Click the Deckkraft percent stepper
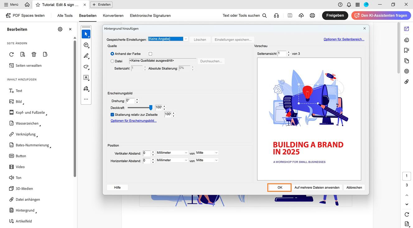 (x=165, y=107)
